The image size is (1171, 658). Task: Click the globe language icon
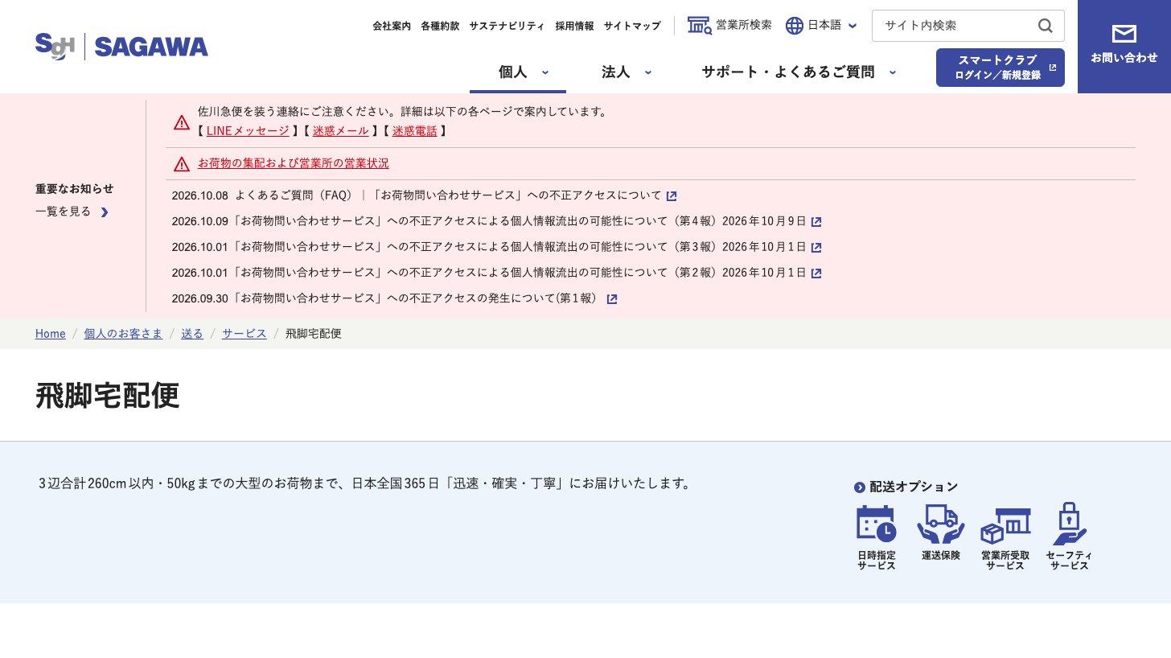(x=794, y=26)
